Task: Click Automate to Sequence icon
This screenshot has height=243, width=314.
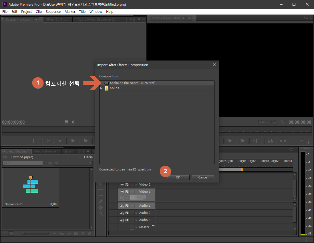Action: (x=62, y=233)
